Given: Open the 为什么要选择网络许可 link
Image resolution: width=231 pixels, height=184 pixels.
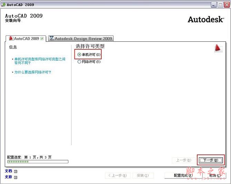Looking at the screenshot, I should coord(32,72).
